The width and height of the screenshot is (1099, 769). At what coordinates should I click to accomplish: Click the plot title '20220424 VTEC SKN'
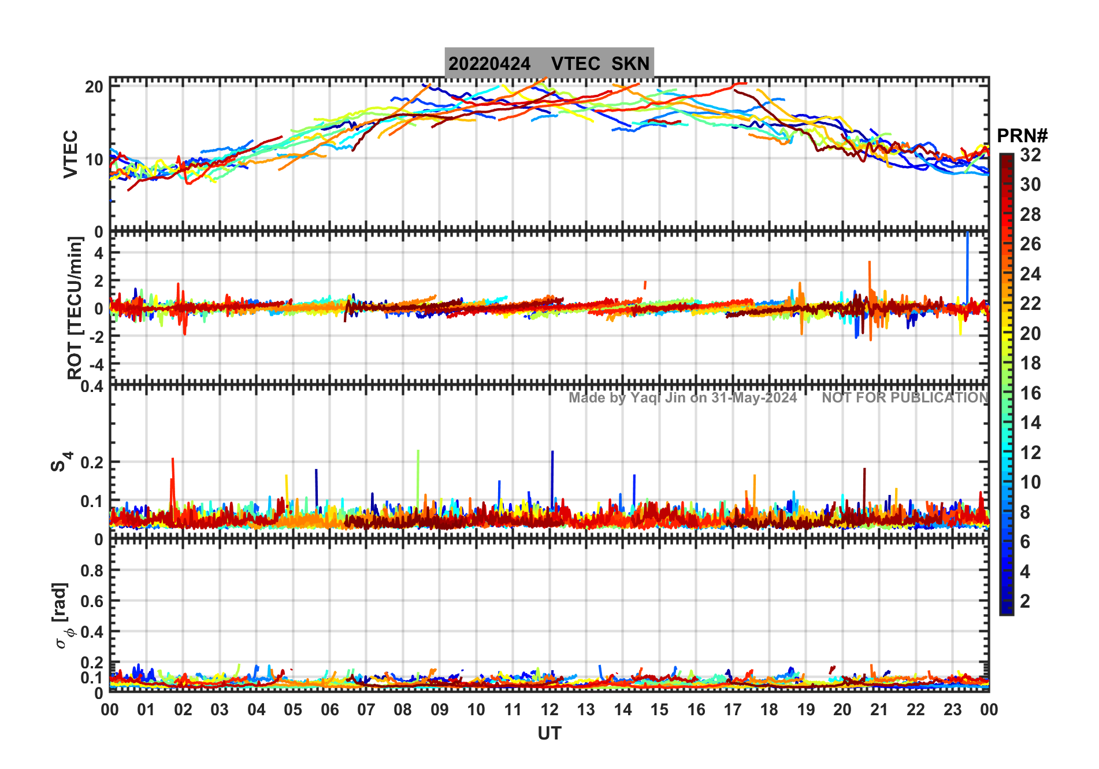pyautogui.click(x=549, y=63)
